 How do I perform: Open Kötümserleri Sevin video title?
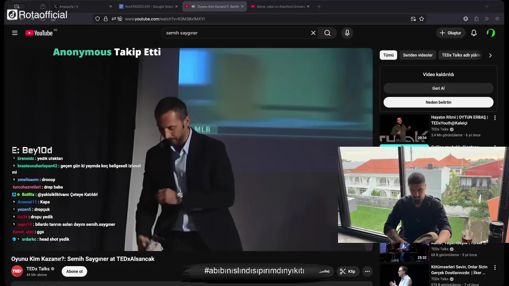pos(459,270)
